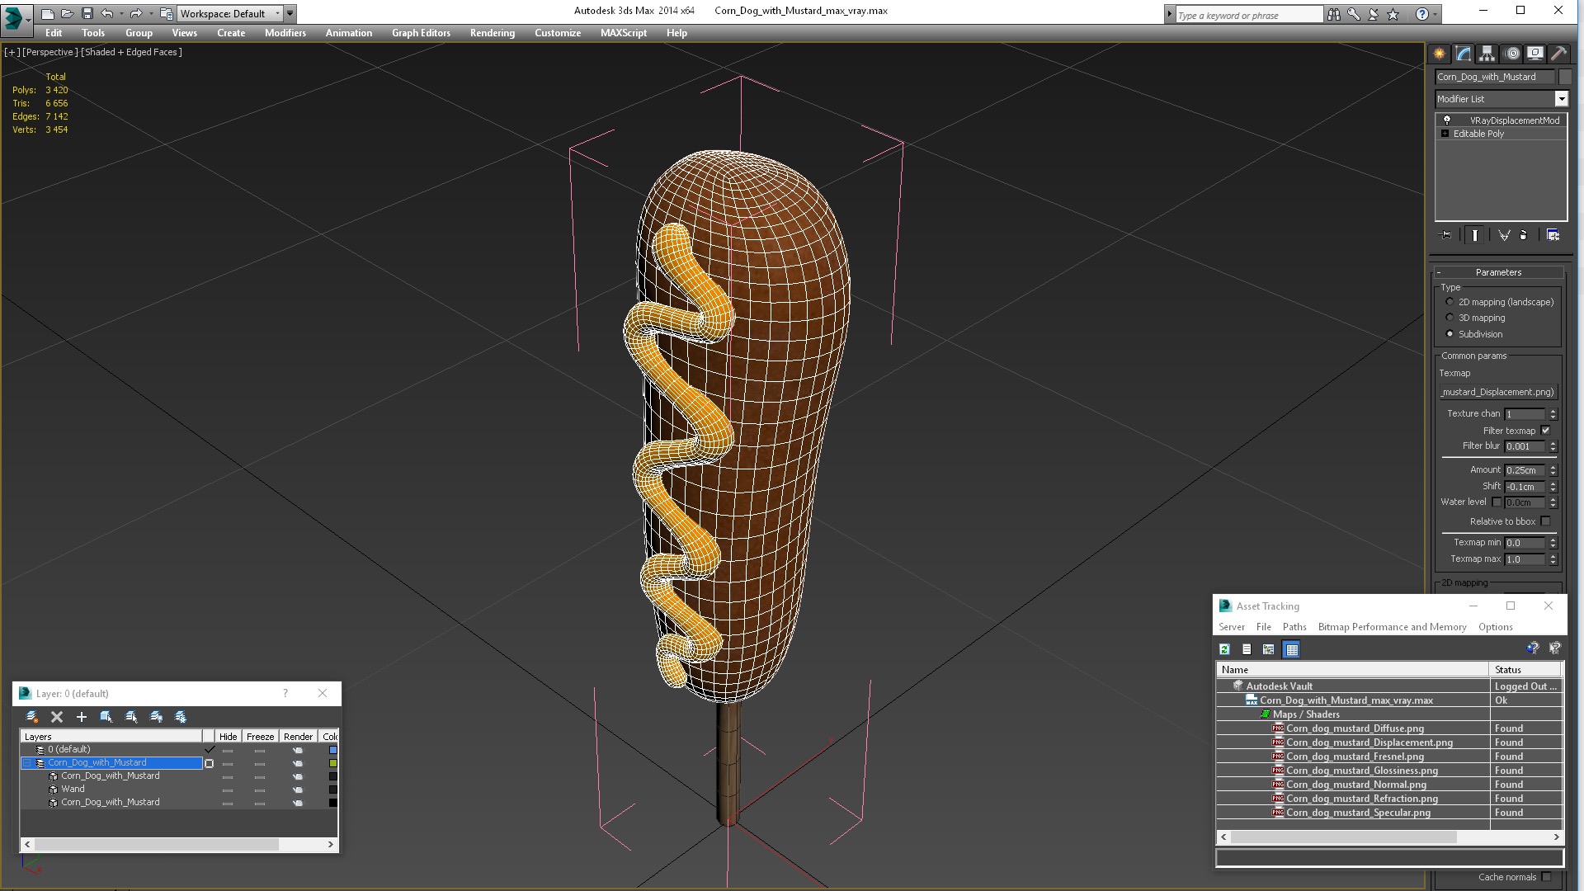Click Delete layer X icon in Layer window
Screen dimensions: 1584x891
click(57, 717)
